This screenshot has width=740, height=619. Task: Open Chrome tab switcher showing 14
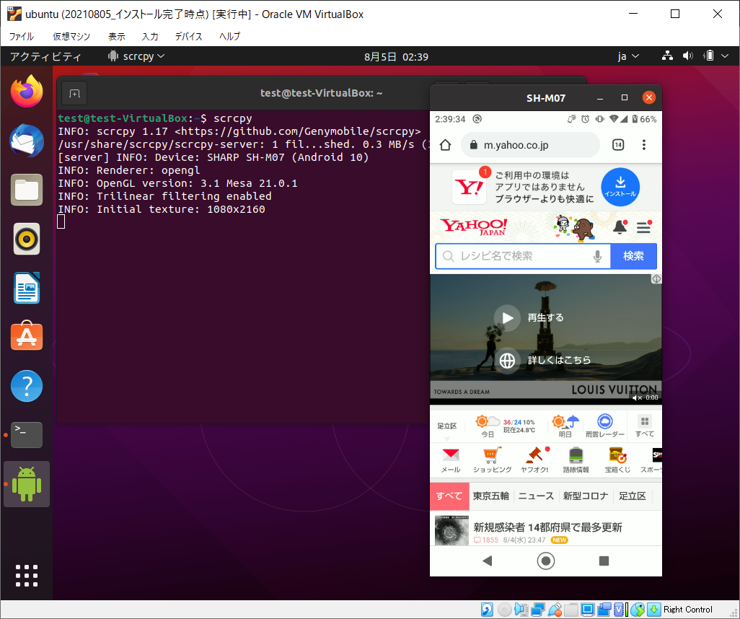(x=618, y=145)
